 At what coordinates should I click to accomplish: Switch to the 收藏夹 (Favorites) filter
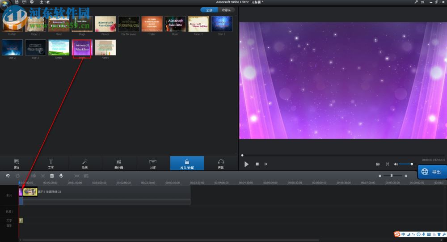click(226, 10)
